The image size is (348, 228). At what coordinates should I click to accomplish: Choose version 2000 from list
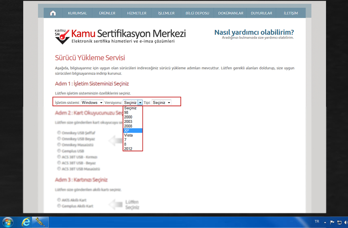pos(133,117)
